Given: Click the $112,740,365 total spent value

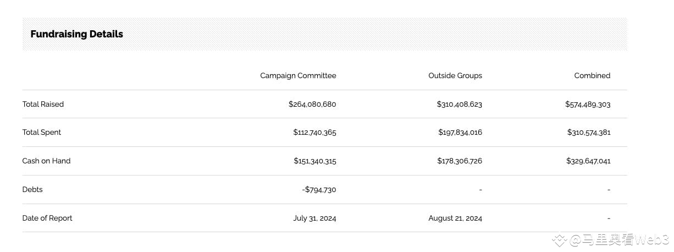Looking at the screenshot, I should click(314, 132).
